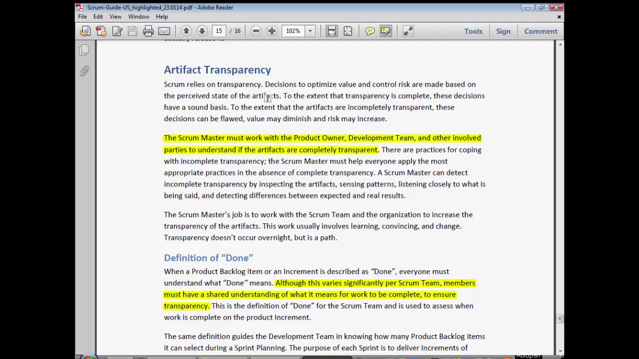Click the vertical scrollbar down arrow

point(560,351)
